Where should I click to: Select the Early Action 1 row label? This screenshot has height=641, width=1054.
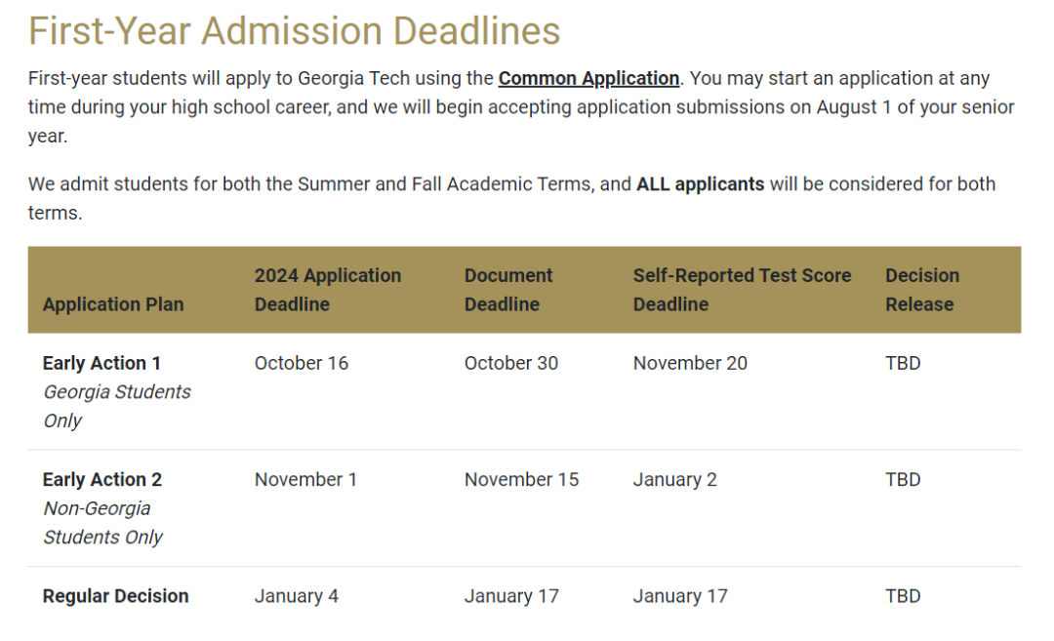pos(101,363)
